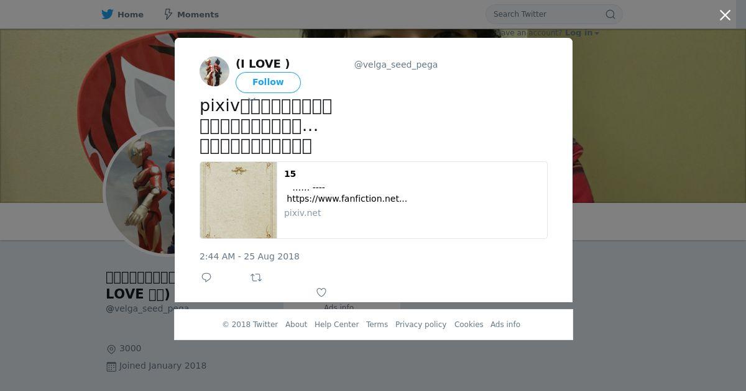The width and height of the screenshot is (746, 391).
Task: Open the About footer link
Action: pyautogui.click(x=296, y=325)
